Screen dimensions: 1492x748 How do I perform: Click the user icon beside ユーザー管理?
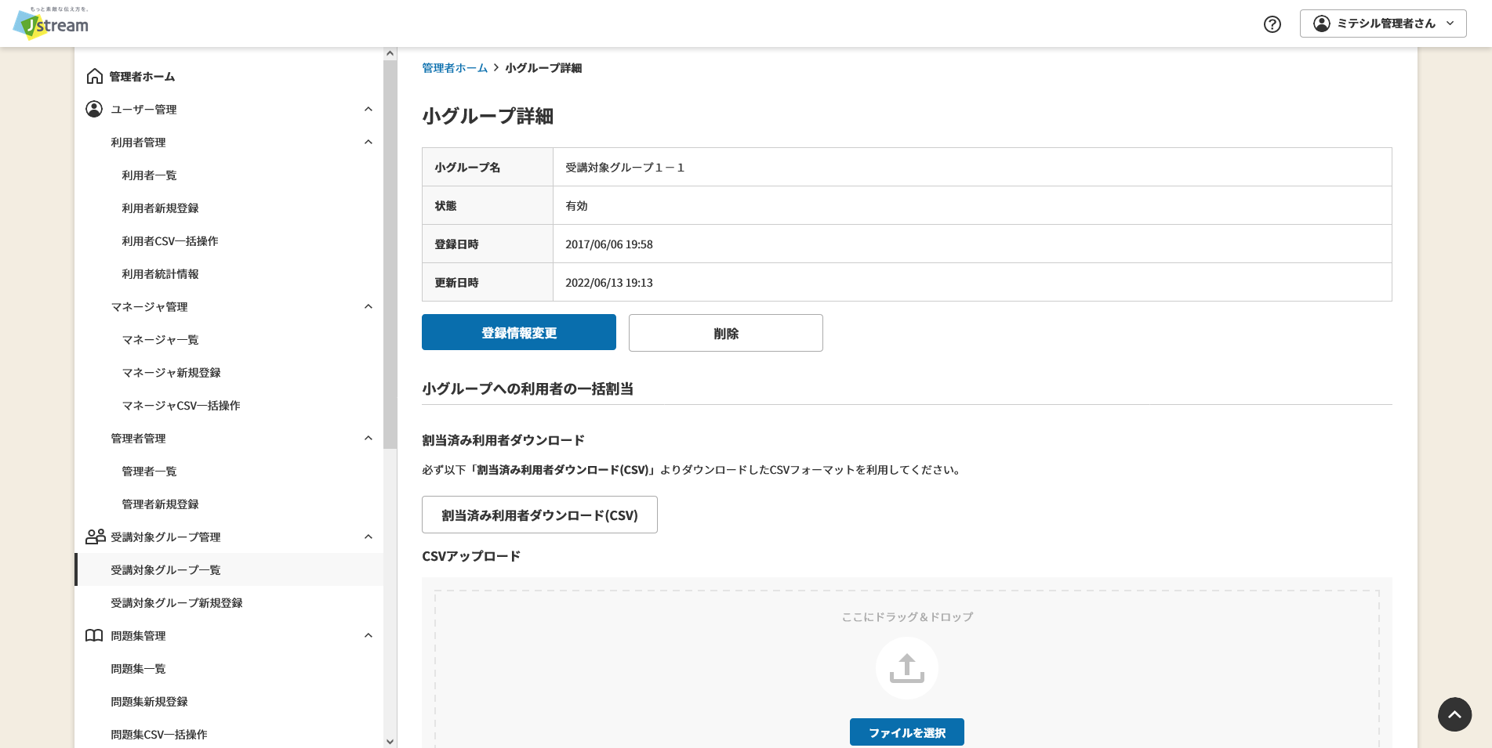94,109
